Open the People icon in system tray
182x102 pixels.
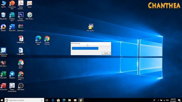154,100
